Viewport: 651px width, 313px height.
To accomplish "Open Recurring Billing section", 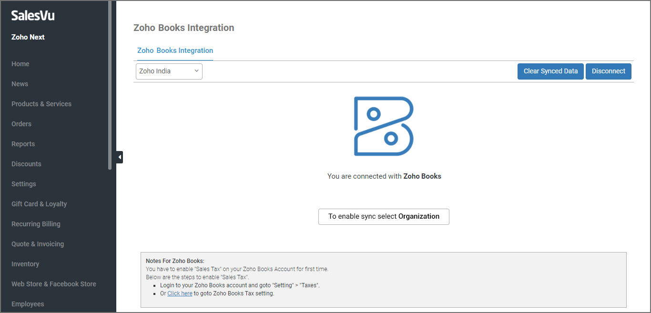I will 36,224.
